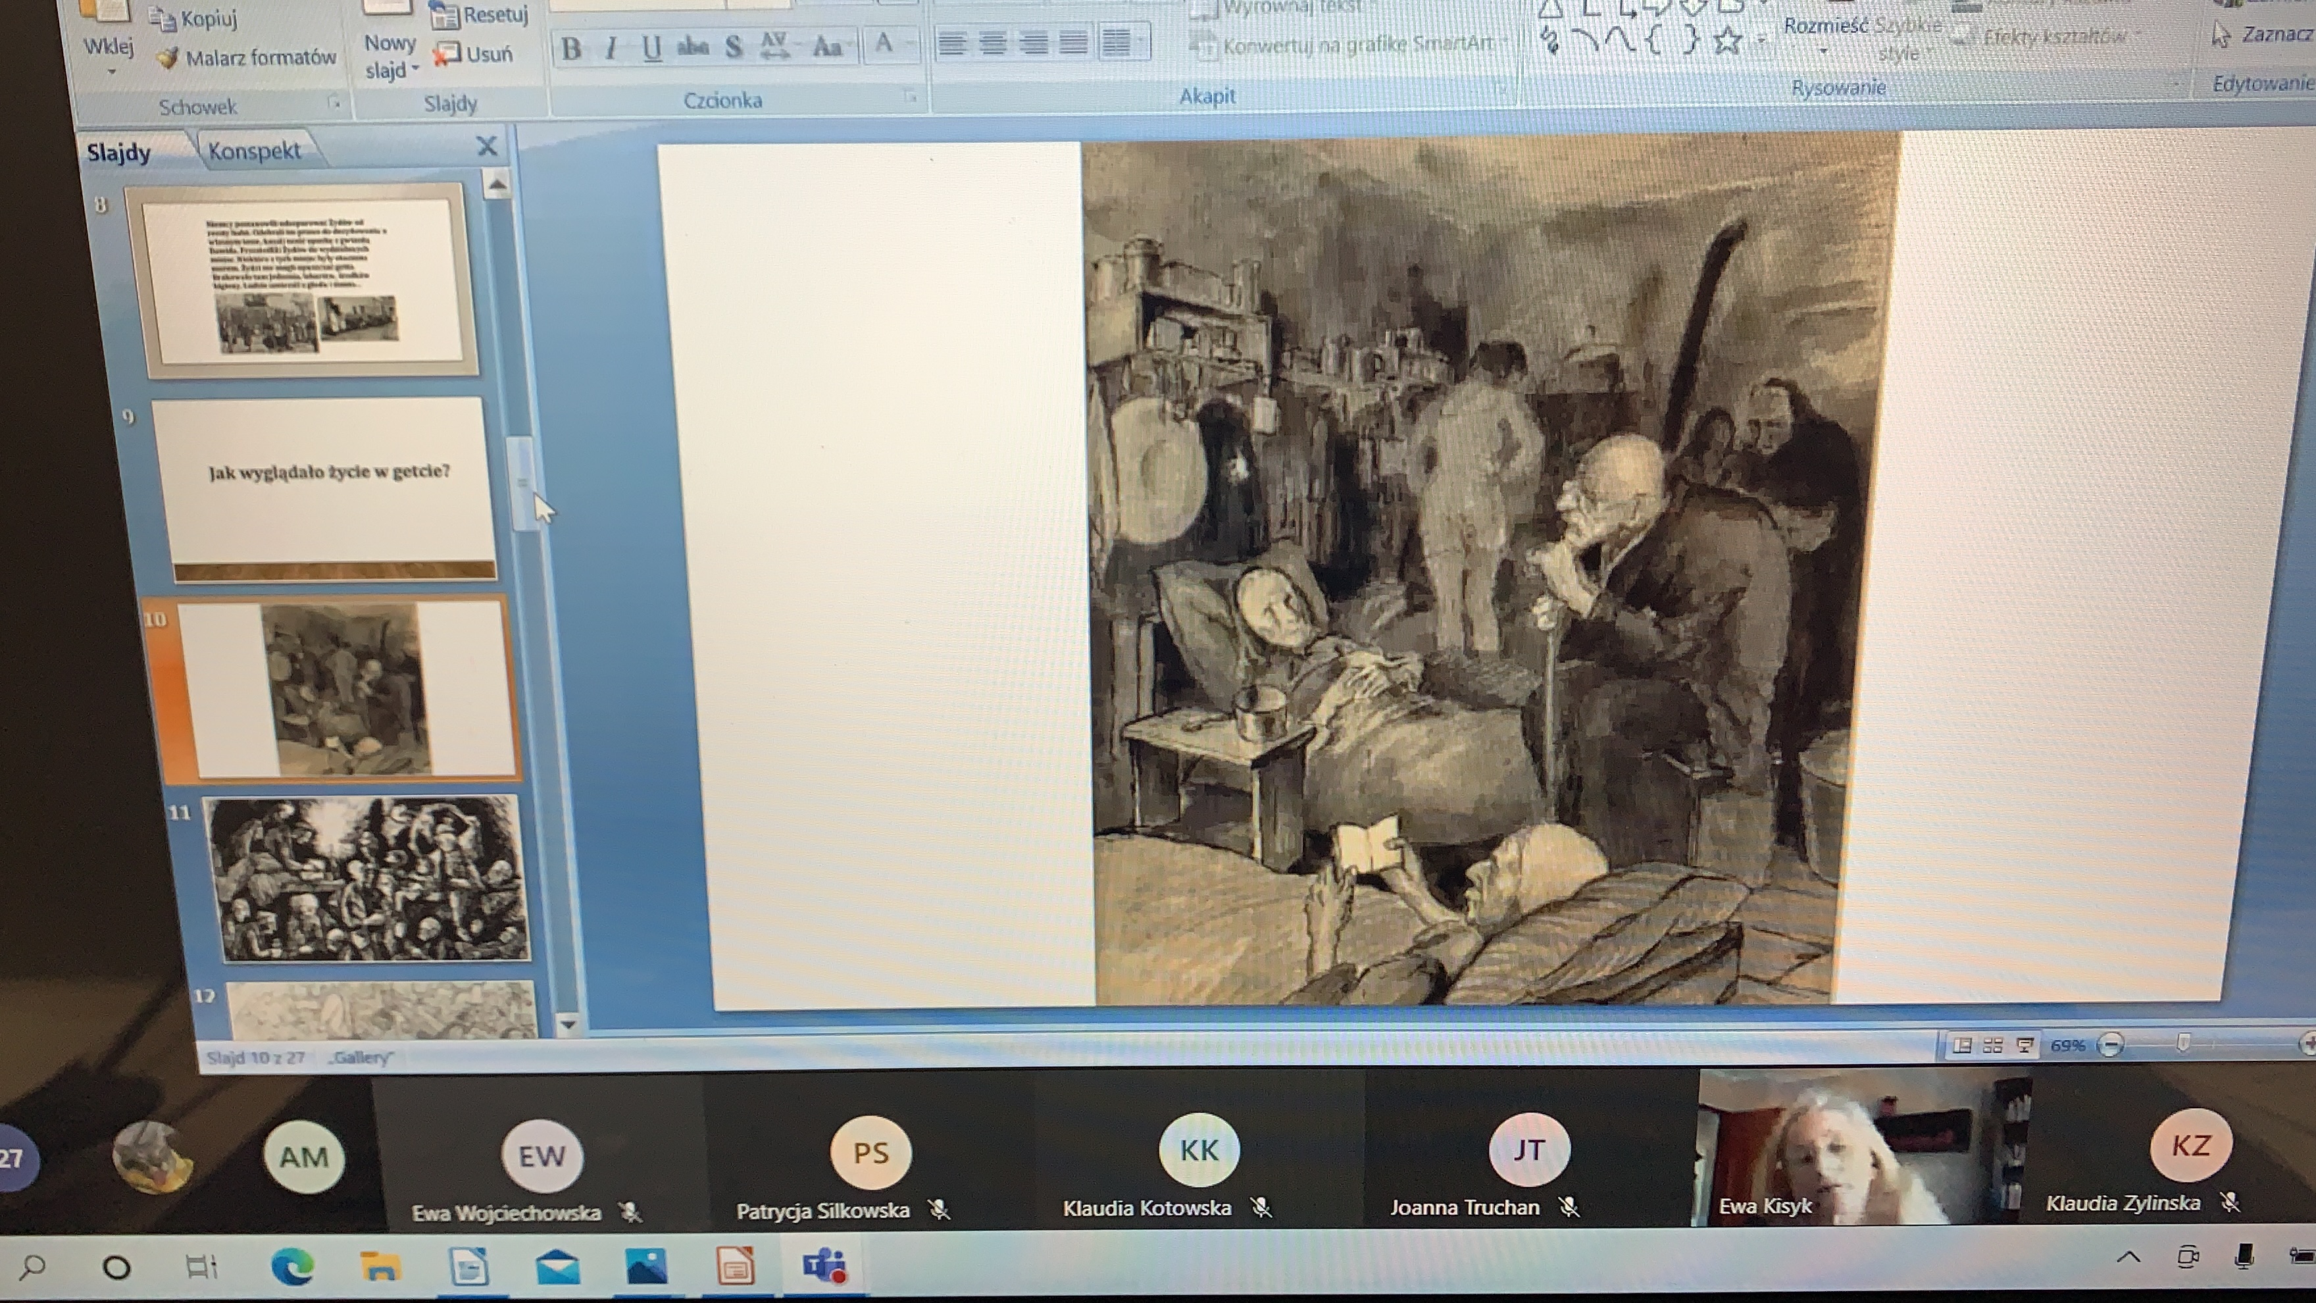Image resolution: width=2316 pixels, height=1303 pixels.
Task: Select the star shape in shapes gallery
Action: pos(1727,41)
